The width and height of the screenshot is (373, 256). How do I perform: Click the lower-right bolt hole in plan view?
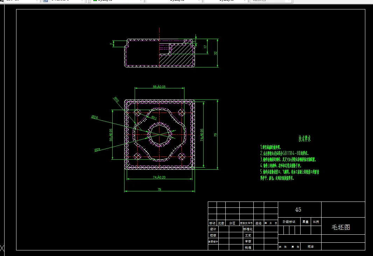[x=182, y=156]
